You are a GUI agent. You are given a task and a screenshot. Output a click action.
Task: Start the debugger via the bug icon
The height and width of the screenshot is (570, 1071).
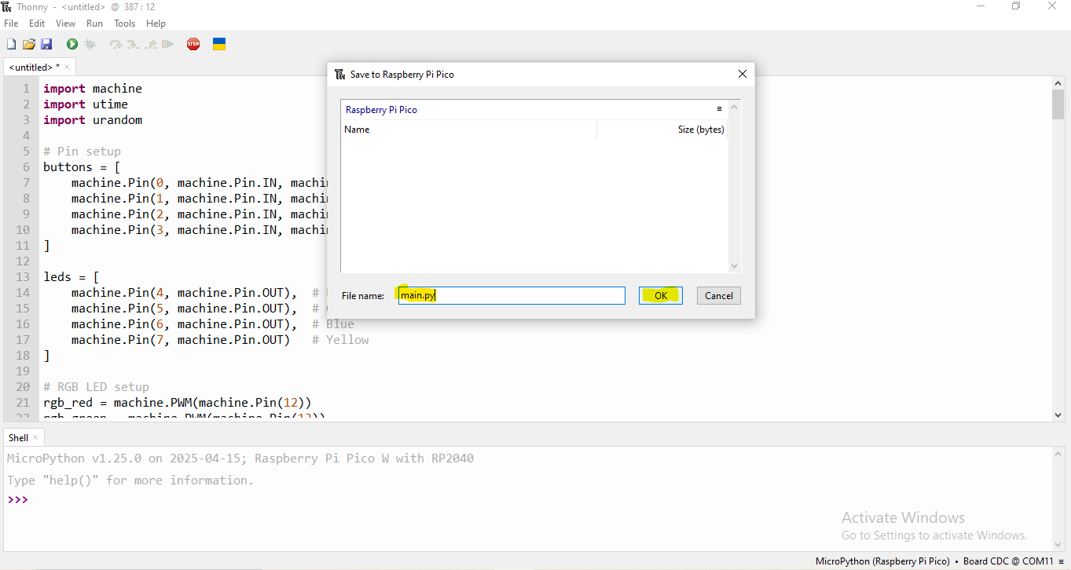pos(90,45)
